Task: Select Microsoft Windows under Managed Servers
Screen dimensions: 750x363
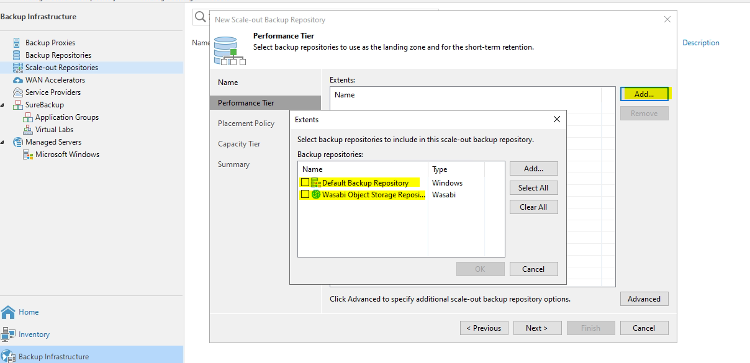Action: [x=67, y=155]
